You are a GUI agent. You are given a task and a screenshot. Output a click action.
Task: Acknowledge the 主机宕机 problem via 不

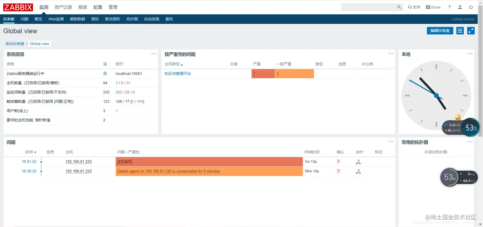coord(338,162)
